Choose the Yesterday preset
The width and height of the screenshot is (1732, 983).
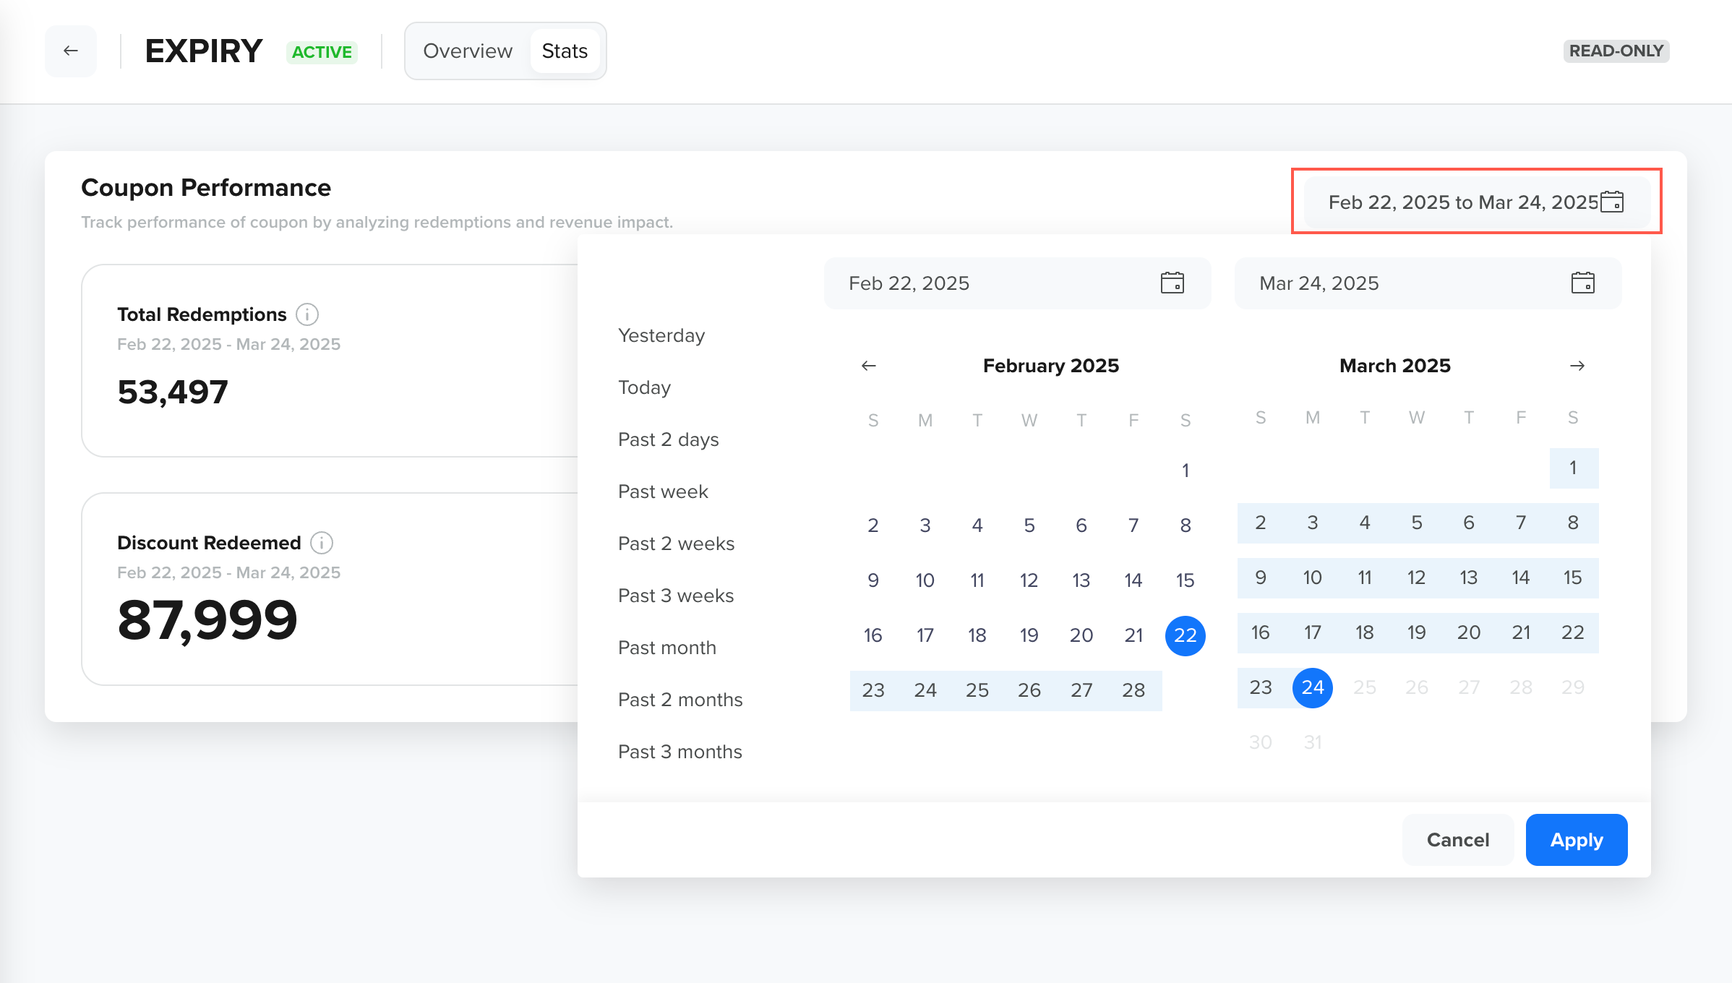[661, 335]
